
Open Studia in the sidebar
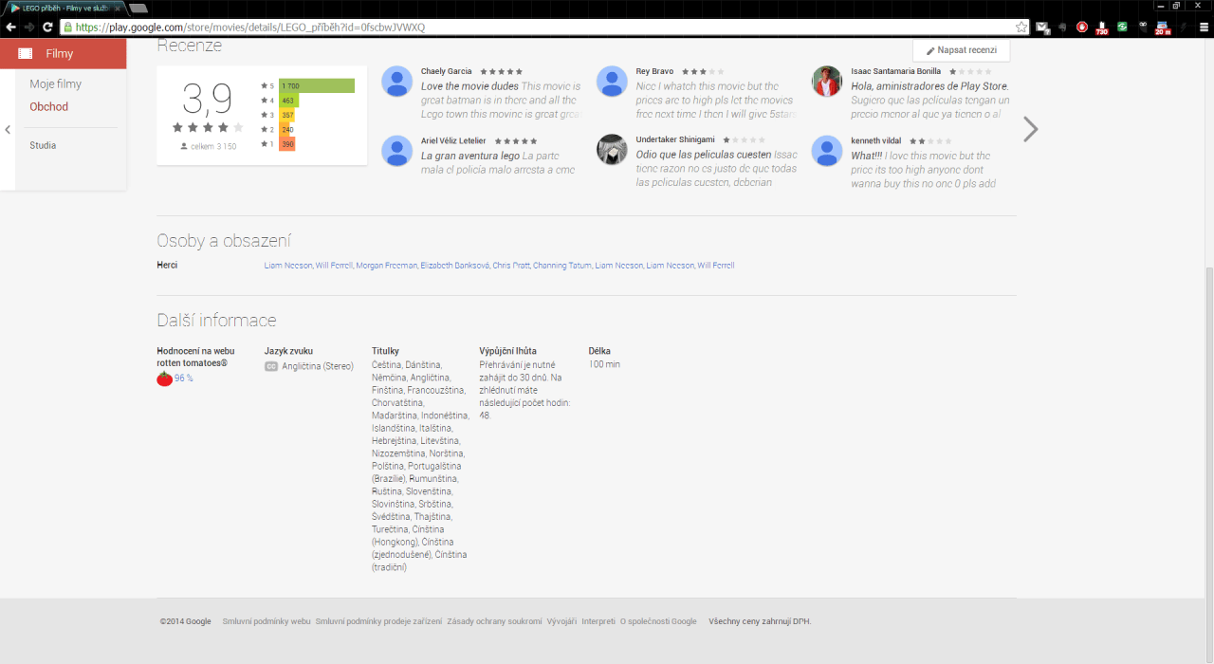click(x=43, y=145)
